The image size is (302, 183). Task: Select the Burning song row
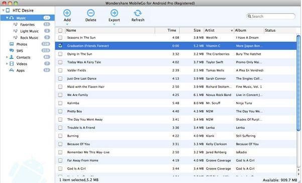(x=176, y=136)
